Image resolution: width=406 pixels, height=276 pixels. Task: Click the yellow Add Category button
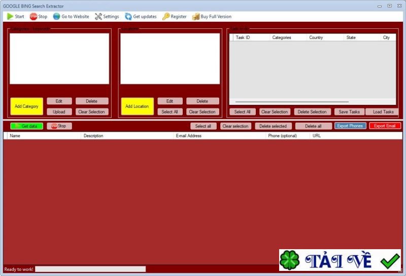pos(27,106)
